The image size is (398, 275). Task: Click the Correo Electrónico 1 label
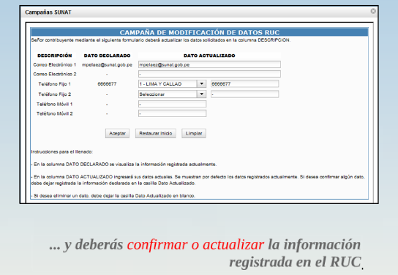point(55,65)
